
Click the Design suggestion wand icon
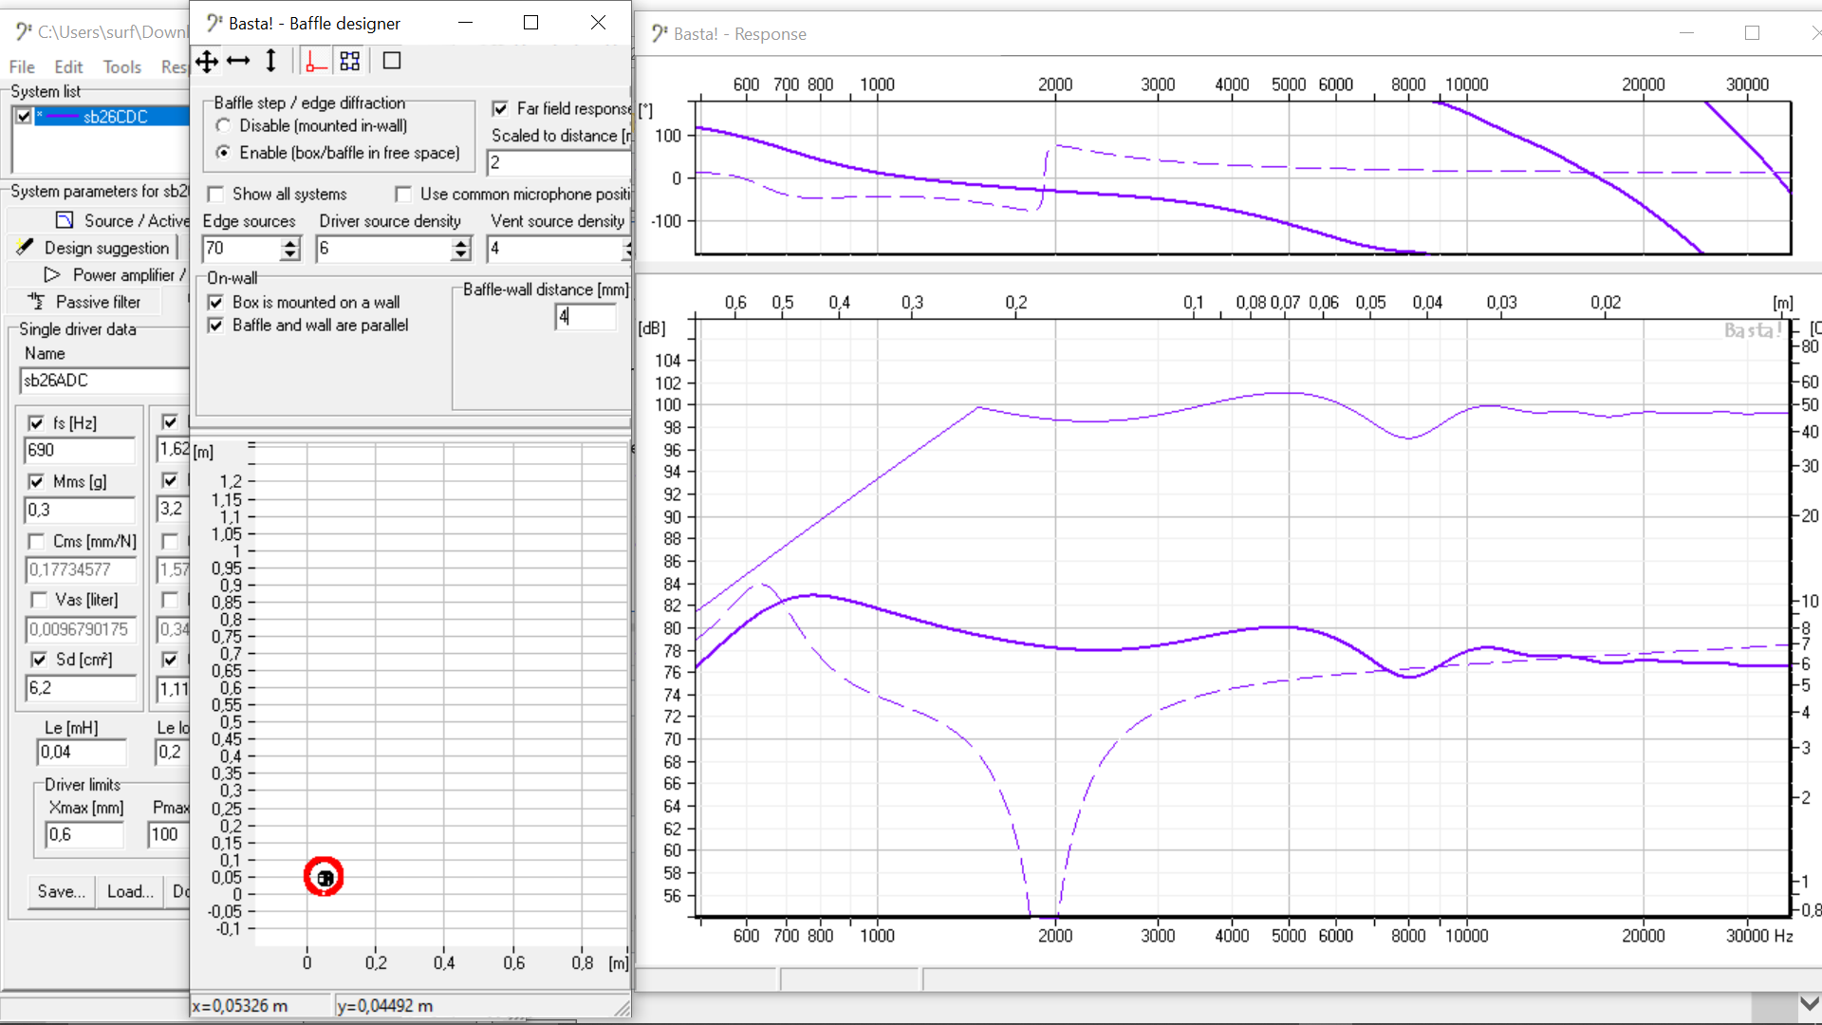point(26,247)
